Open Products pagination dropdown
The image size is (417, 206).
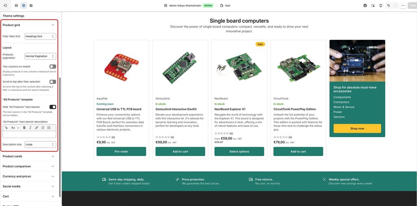coord(40,56)
